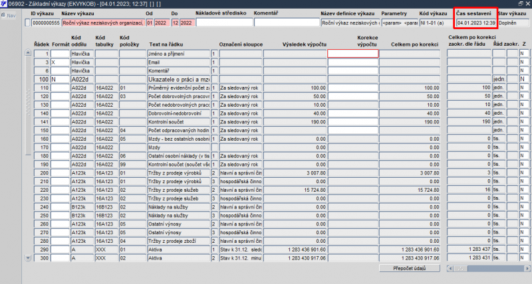
Task: Click the text cell Ostatní výnosy on row 260
Action: click(x=178, y=224)
